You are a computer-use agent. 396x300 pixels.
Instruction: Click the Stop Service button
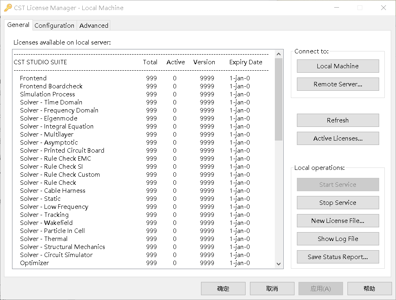pyautogui.click(x=338, y=203)
